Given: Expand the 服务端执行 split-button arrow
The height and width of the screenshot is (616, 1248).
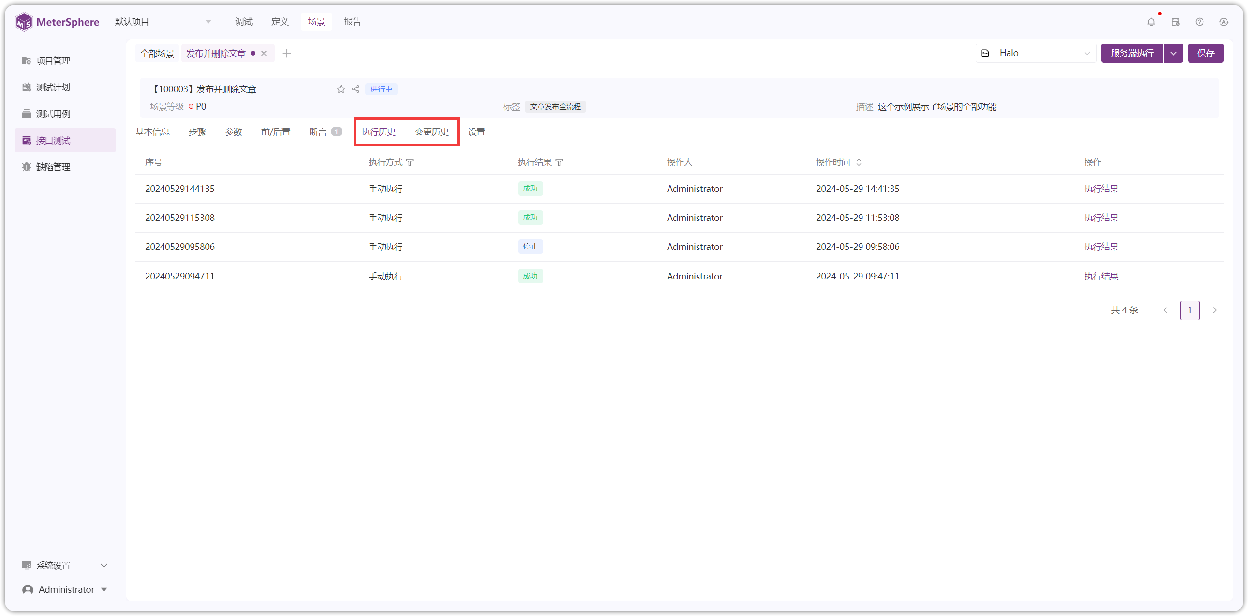Looking at the screenshot, I should [x=1174, y=53].
